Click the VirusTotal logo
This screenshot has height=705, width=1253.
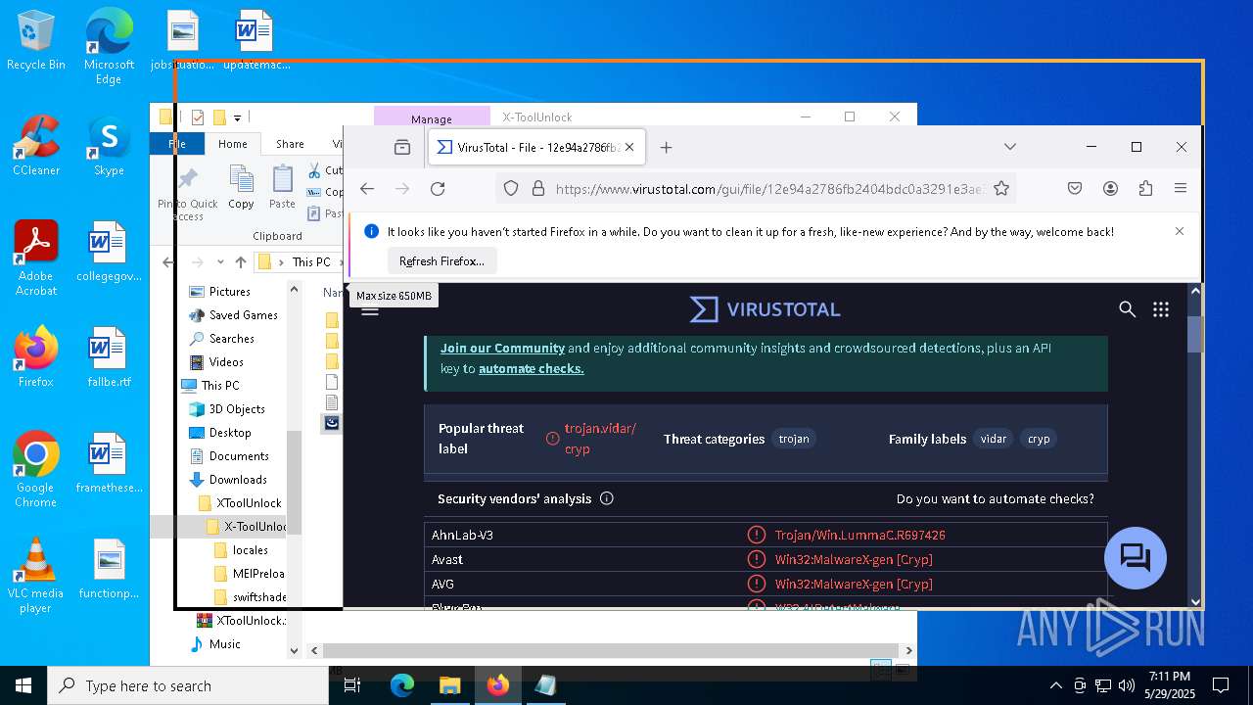[765, 309]
